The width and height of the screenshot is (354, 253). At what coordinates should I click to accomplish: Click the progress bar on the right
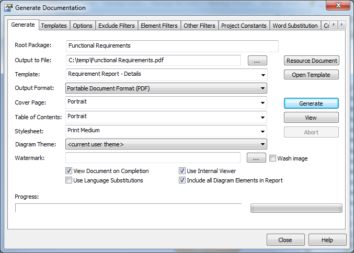point(296,209)
